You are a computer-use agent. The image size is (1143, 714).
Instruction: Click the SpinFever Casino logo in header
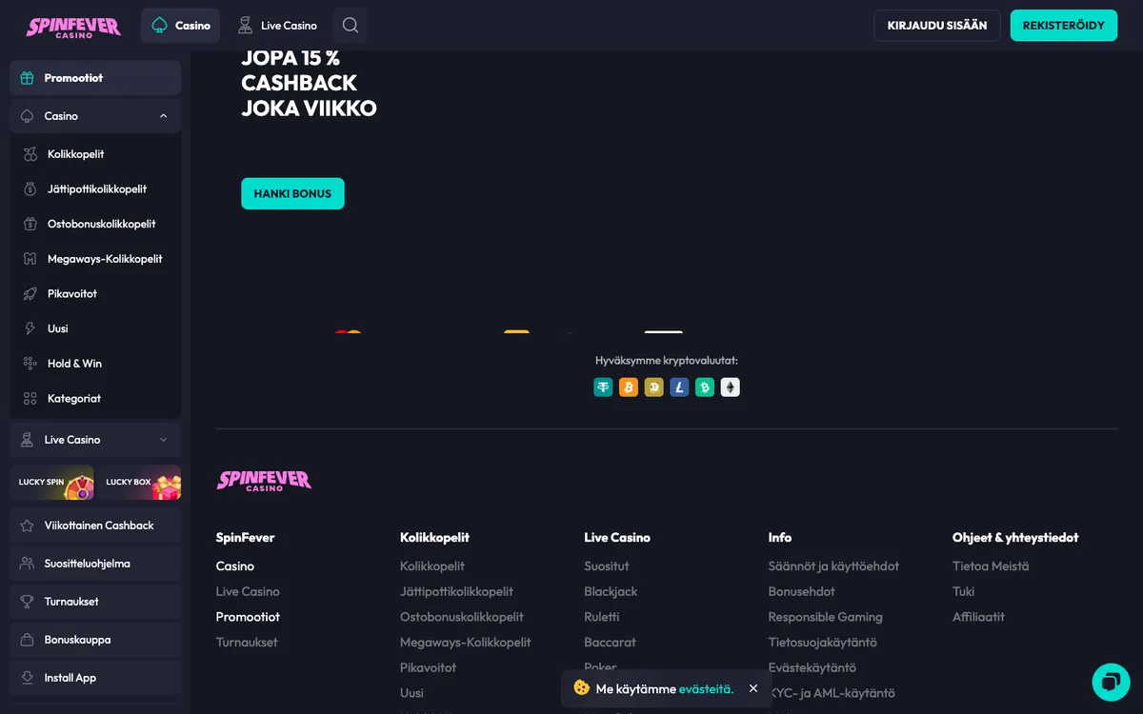click(73, 26)
